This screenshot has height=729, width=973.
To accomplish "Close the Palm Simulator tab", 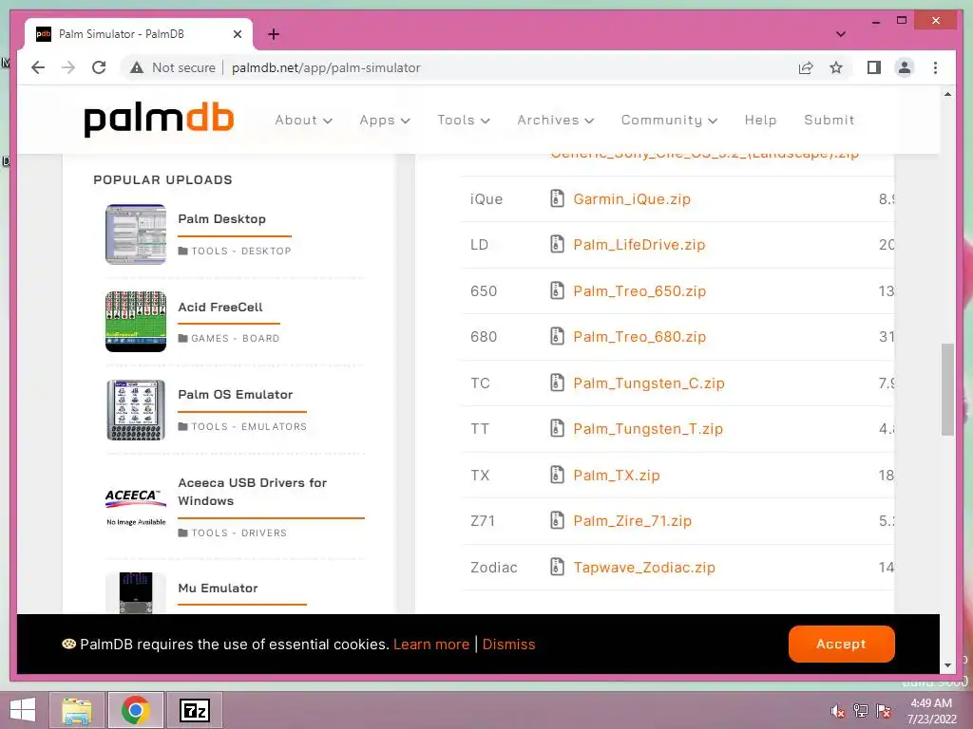I will click(x=237, y=34).
